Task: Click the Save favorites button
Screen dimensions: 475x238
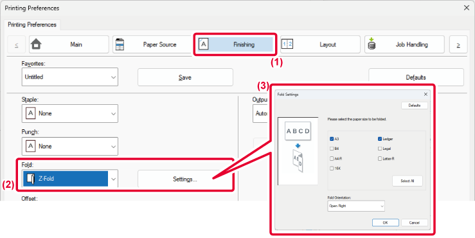Action: 185,77
